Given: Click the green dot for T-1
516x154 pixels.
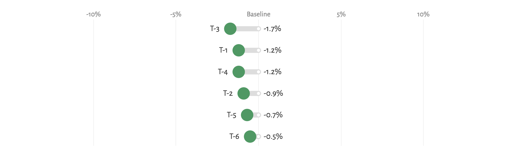Looking at the screenshot, I should tap(239, 50).
